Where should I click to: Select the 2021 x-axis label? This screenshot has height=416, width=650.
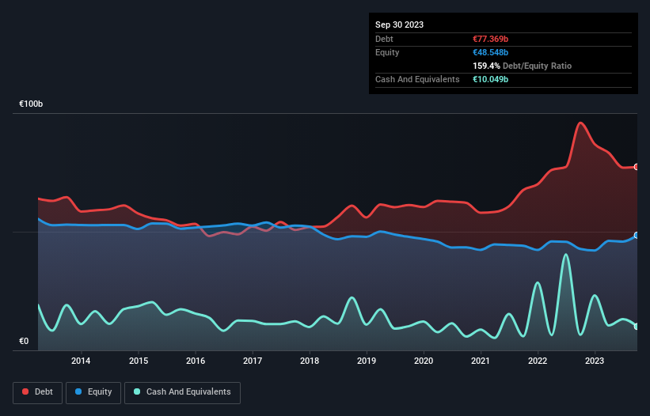coord(481,361)
